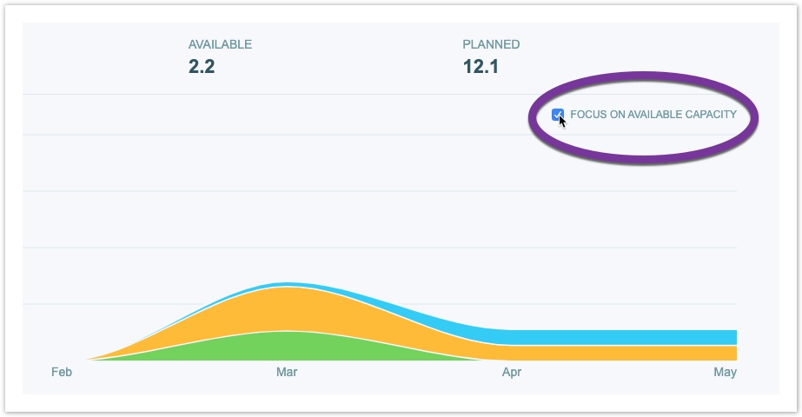Click the blue peak of the curve above March
This screenshot has width=802, height=417.
click(287, 284)
